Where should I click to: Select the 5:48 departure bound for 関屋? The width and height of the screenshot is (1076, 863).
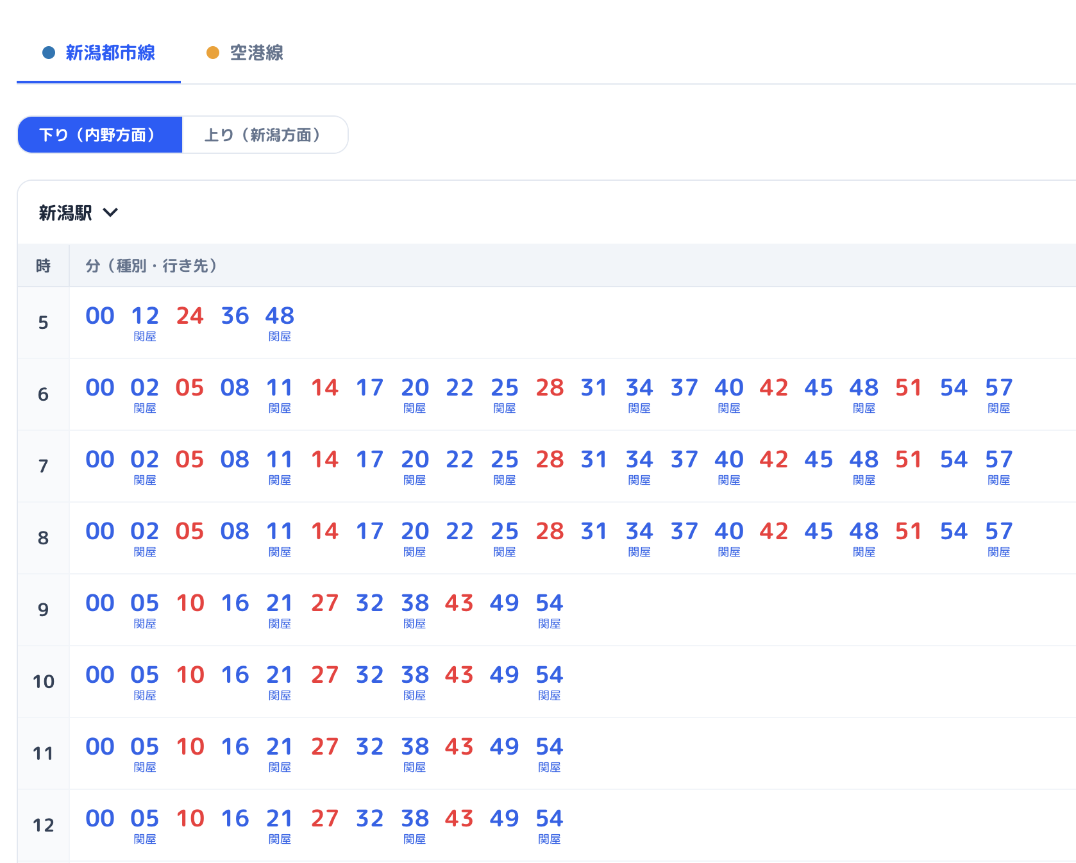(280, 323)
